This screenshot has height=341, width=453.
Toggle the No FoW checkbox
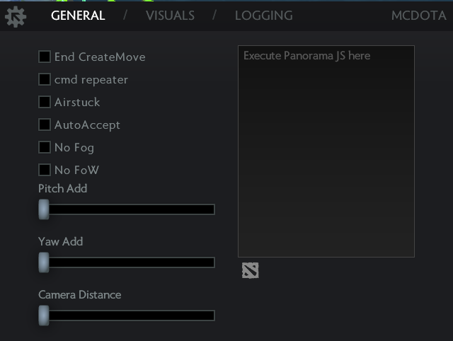click(45, 170)
